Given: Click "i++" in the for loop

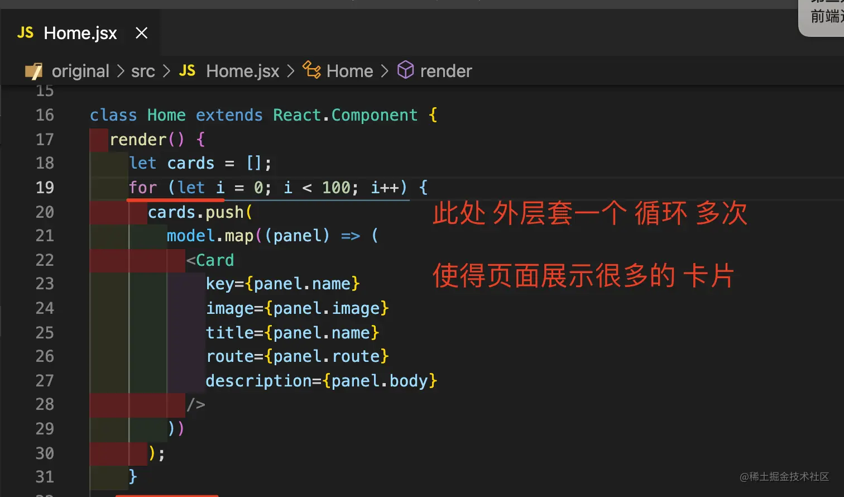Looking at the screenshot, I should coord(385,187).
